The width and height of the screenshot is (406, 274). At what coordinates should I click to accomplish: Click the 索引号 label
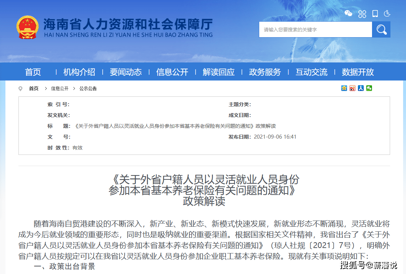(59, 104)
